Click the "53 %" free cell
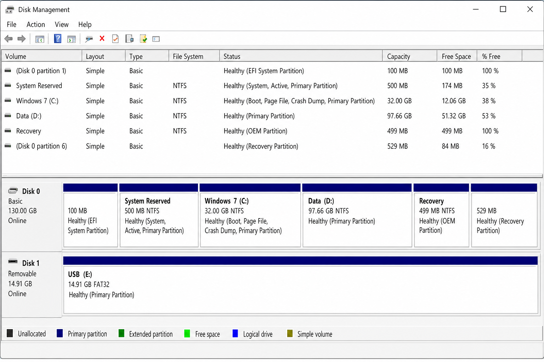Viewport: 544px width, 362px height. pyautogui.click(x=488, y=116)
